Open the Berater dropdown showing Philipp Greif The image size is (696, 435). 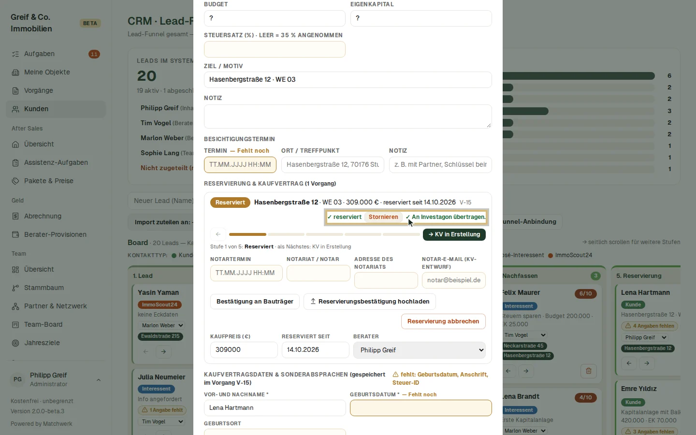tap(420, 350)
